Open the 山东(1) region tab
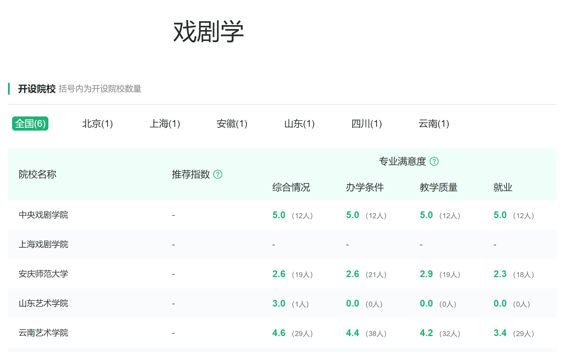This screenshot has height=352, width=562. (x=299, y=124)
